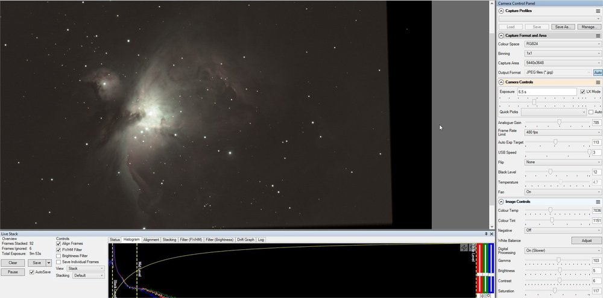Switch to the Stacking tab
Viewport: 603px width, 298px height.
pos(169,240)
